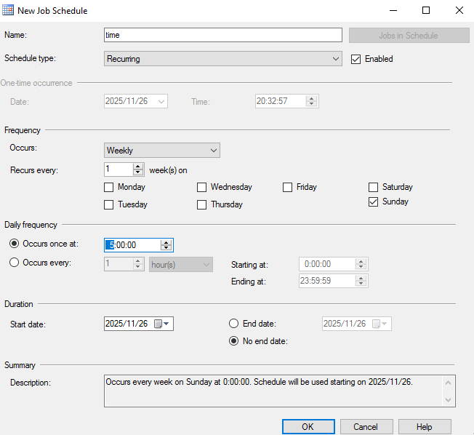Click the Cancel button
Viewport: 474px width, 435px height.
tap(365, 427)
